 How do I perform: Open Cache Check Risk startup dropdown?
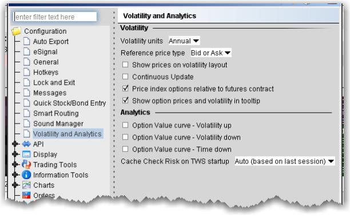coord(285,161)
